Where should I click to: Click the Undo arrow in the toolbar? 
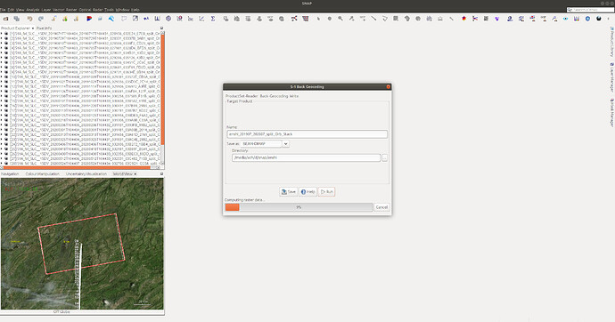[x=29, y=19]
